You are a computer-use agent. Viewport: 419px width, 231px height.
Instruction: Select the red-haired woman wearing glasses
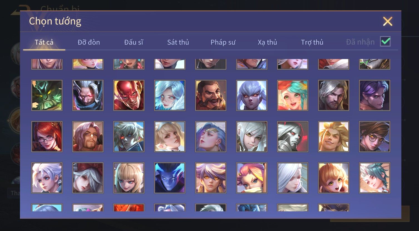(x=47, y=137)
